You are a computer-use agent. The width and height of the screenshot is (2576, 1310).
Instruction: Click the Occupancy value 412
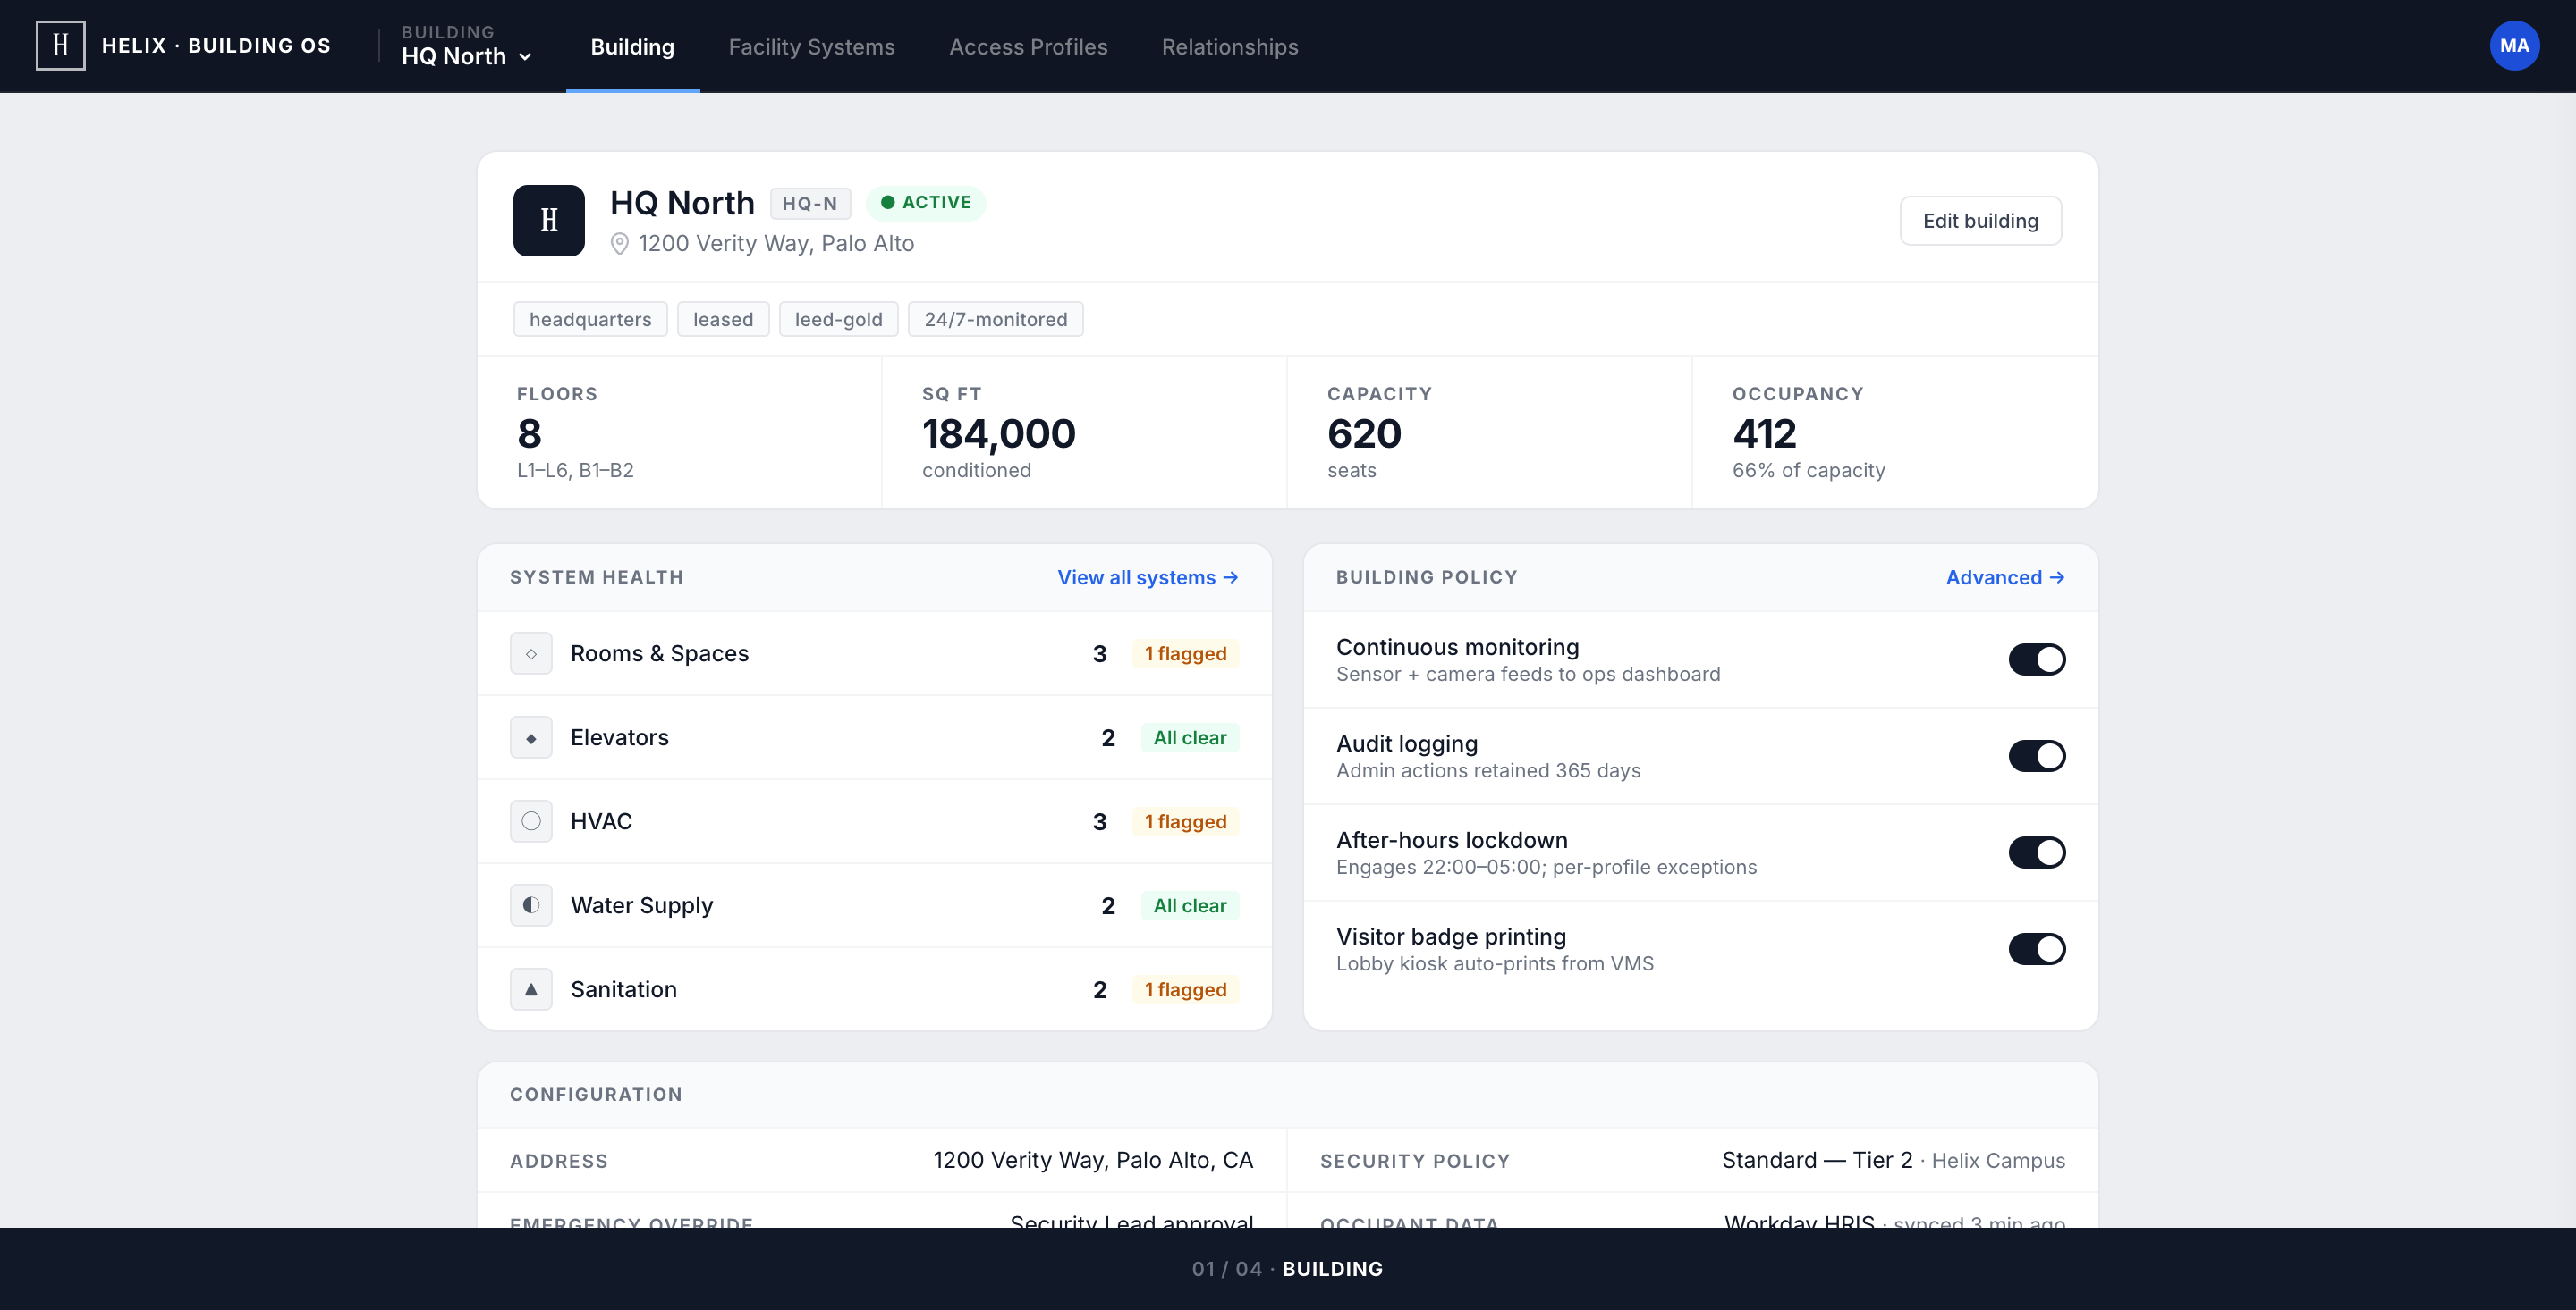click(1764, 433)
